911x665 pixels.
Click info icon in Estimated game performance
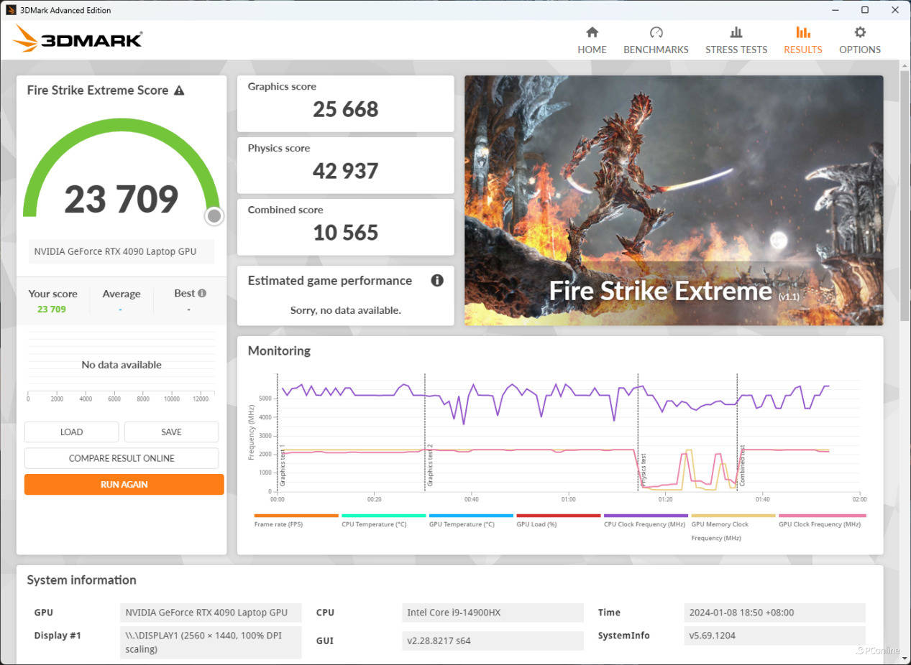[436, 281]
